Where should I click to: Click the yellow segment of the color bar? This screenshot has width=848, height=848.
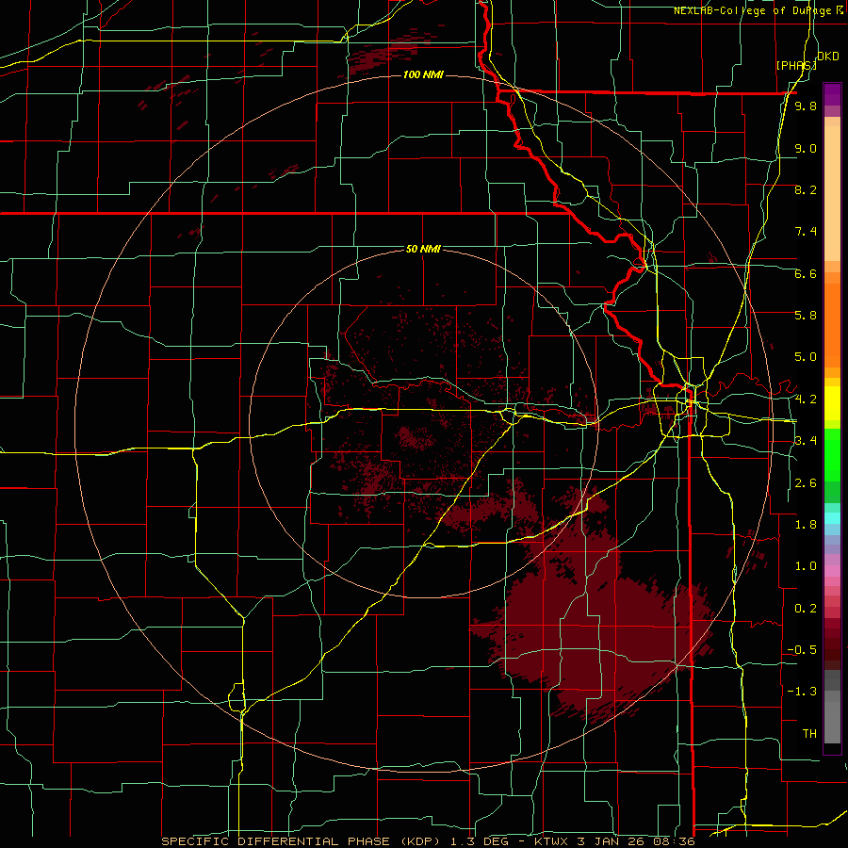click(832, 403)
